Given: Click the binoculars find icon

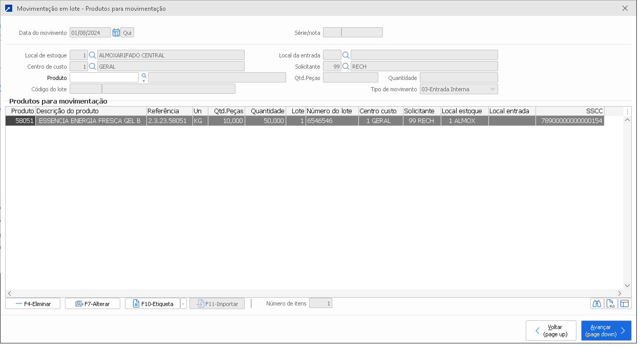Looking at the screenshot, I should [597, 303].
